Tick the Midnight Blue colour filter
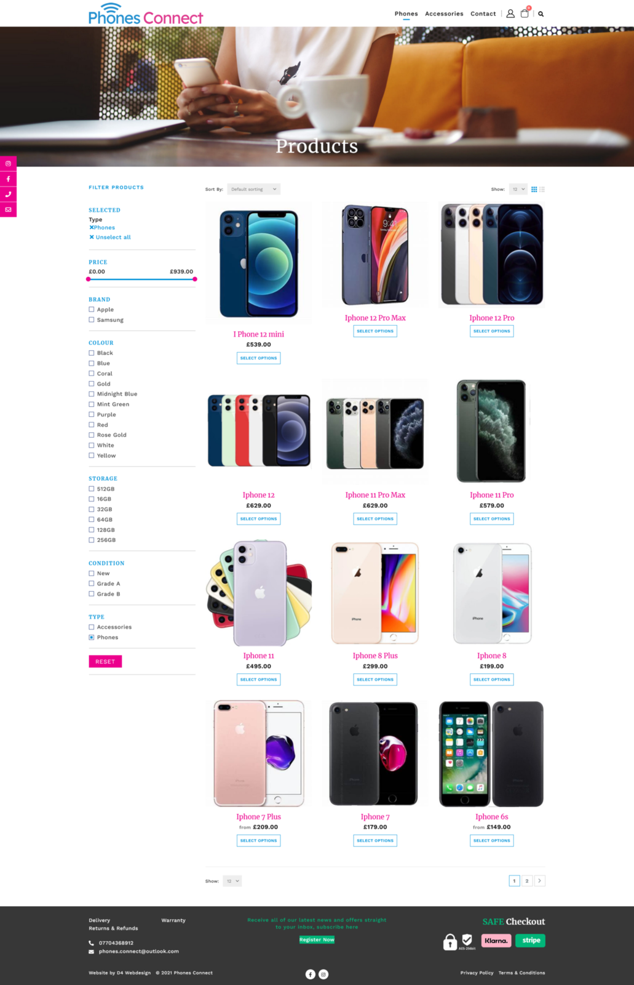This screenshot has width=634, height=985. pos(92,394)
